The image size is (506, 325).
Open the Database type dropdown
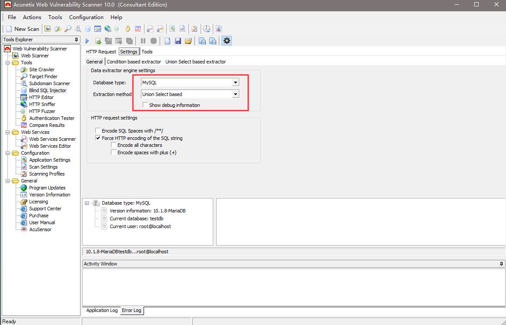pos(235,83)
